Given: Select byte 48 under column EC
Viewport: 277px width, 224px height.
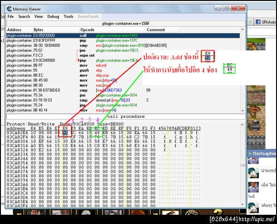Looking at the screenshot, I should (97, 133).
